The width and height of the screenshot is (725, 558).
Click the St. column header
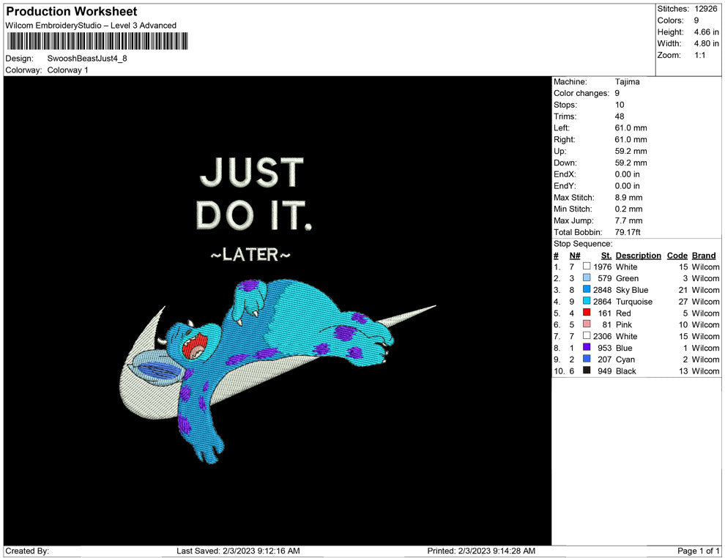[x=606, y=256]
